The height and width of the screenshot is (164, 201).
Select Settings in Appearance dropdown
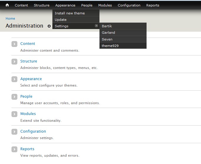point(76,26)
